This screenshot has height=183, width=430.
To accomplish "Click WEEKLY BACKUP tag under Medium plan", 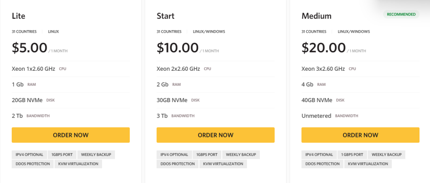I will click(387, 155).
